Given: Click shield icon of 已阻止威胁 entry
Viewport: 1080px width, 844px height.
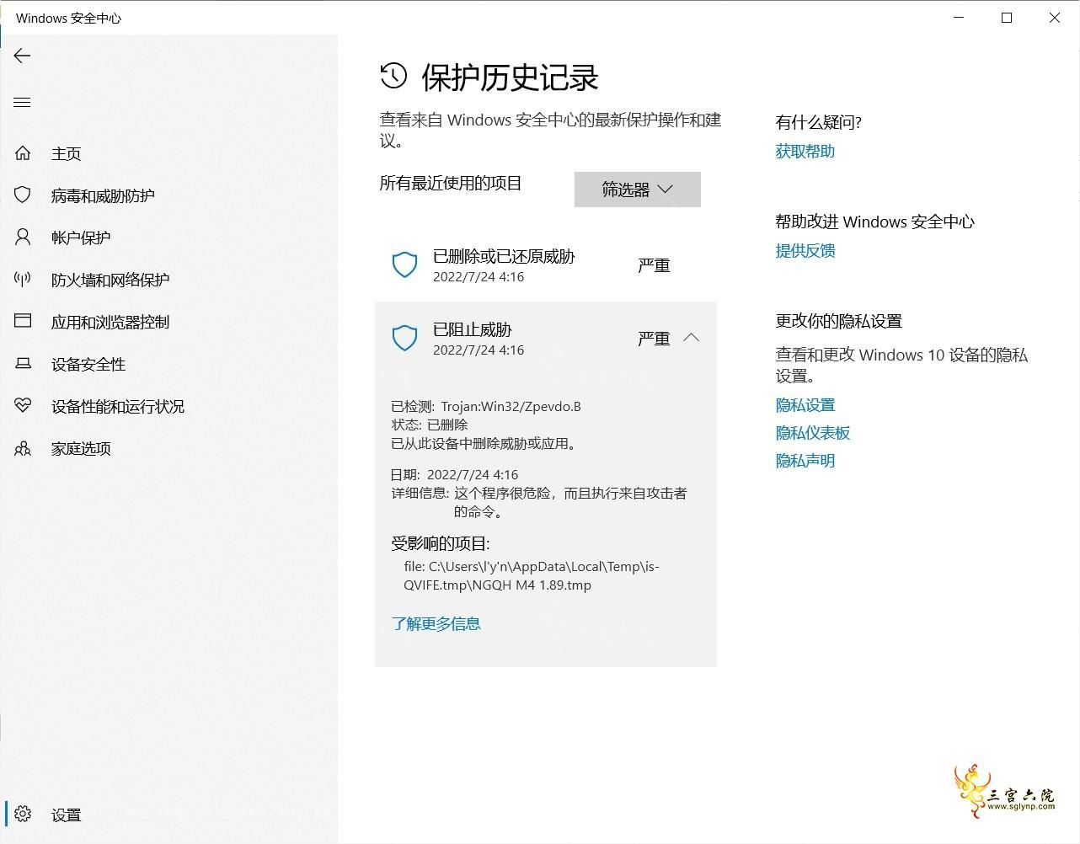Looking at the screenshot, I should (405, 339).
